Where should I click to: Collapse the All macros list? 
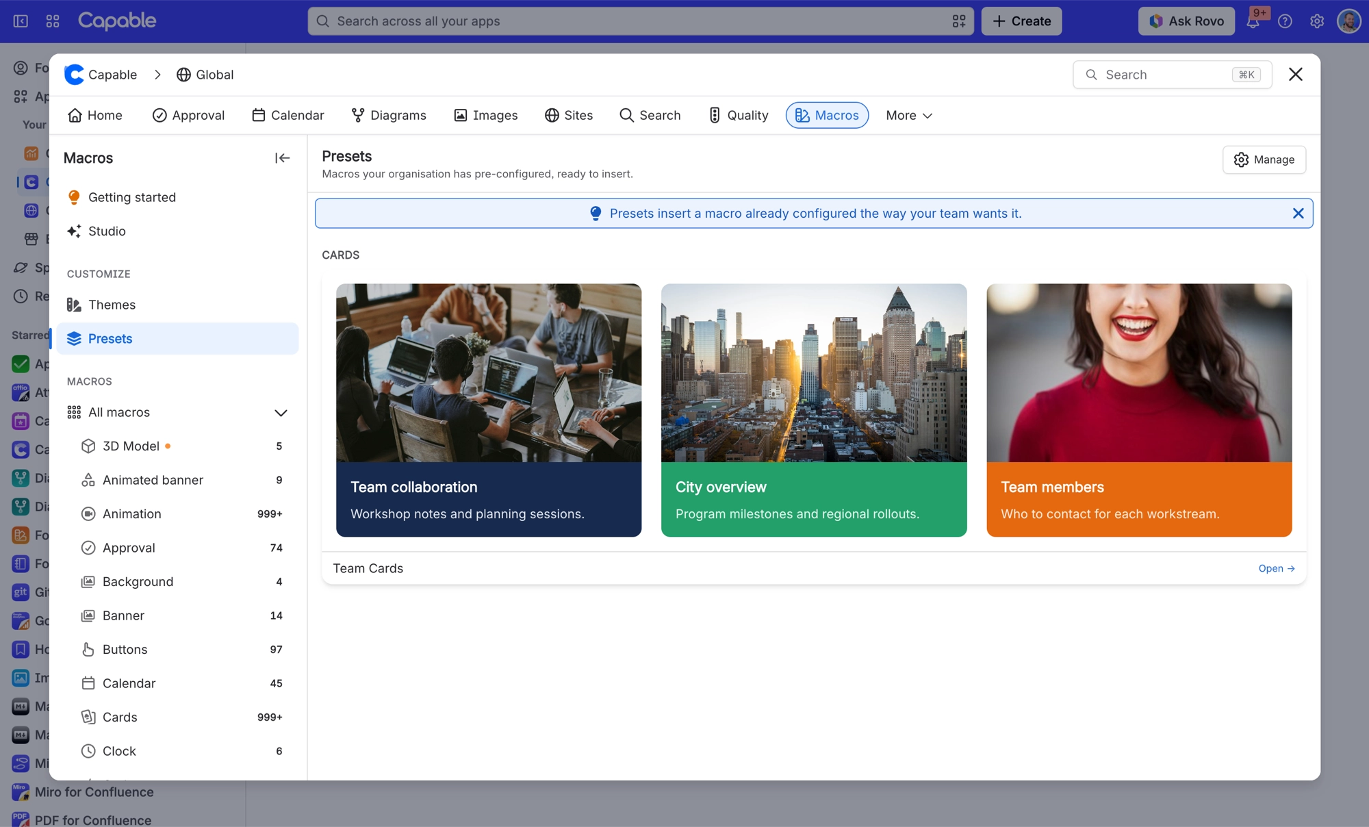pyautogui.click(x=281, y=413)
